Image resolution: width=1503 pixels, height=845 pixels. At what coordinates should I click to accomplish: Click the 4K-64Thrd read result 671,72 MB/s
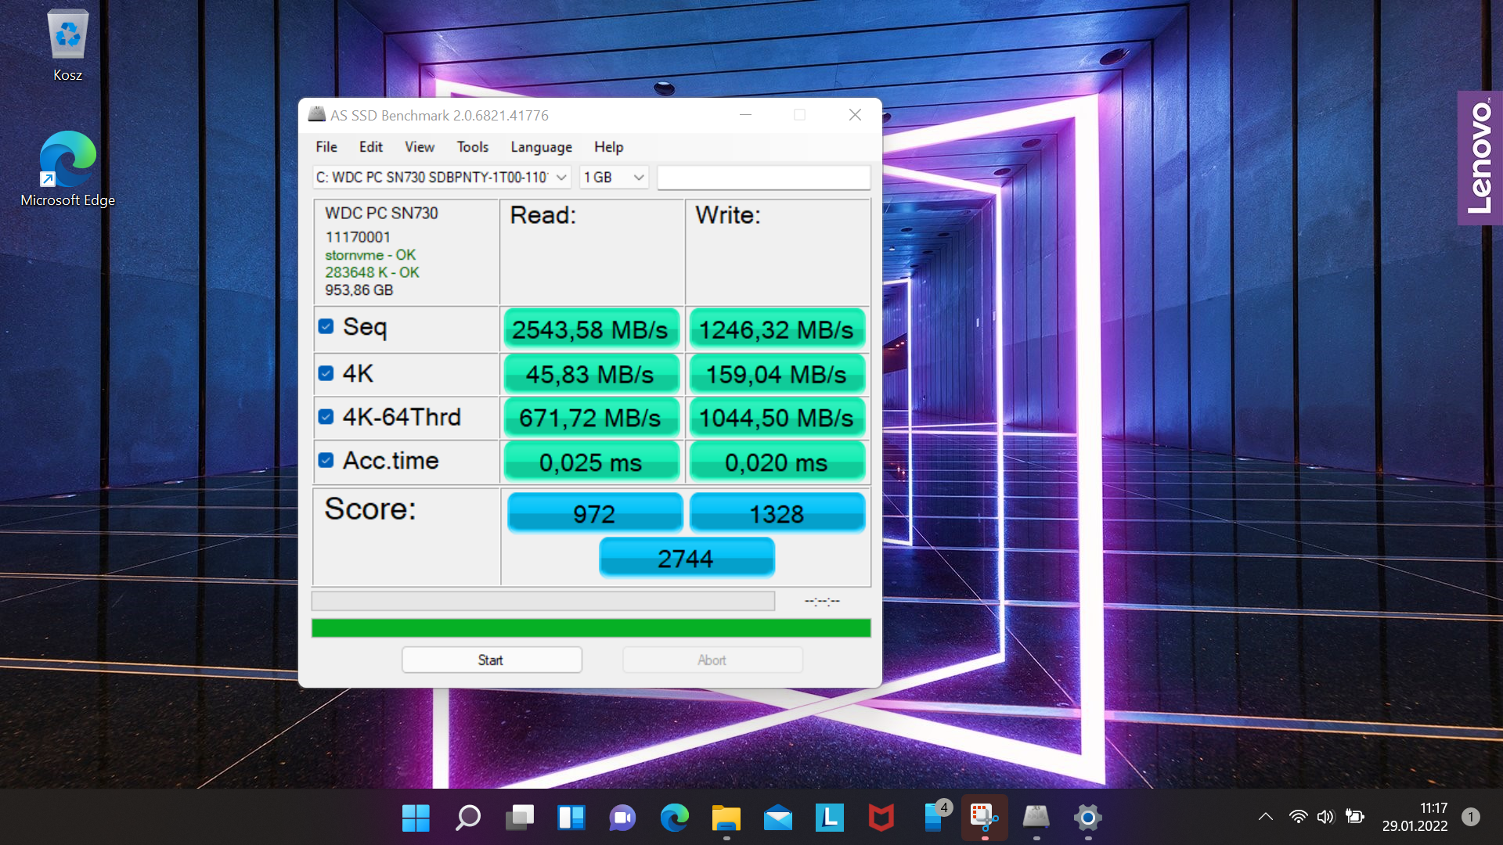(590, 418)
